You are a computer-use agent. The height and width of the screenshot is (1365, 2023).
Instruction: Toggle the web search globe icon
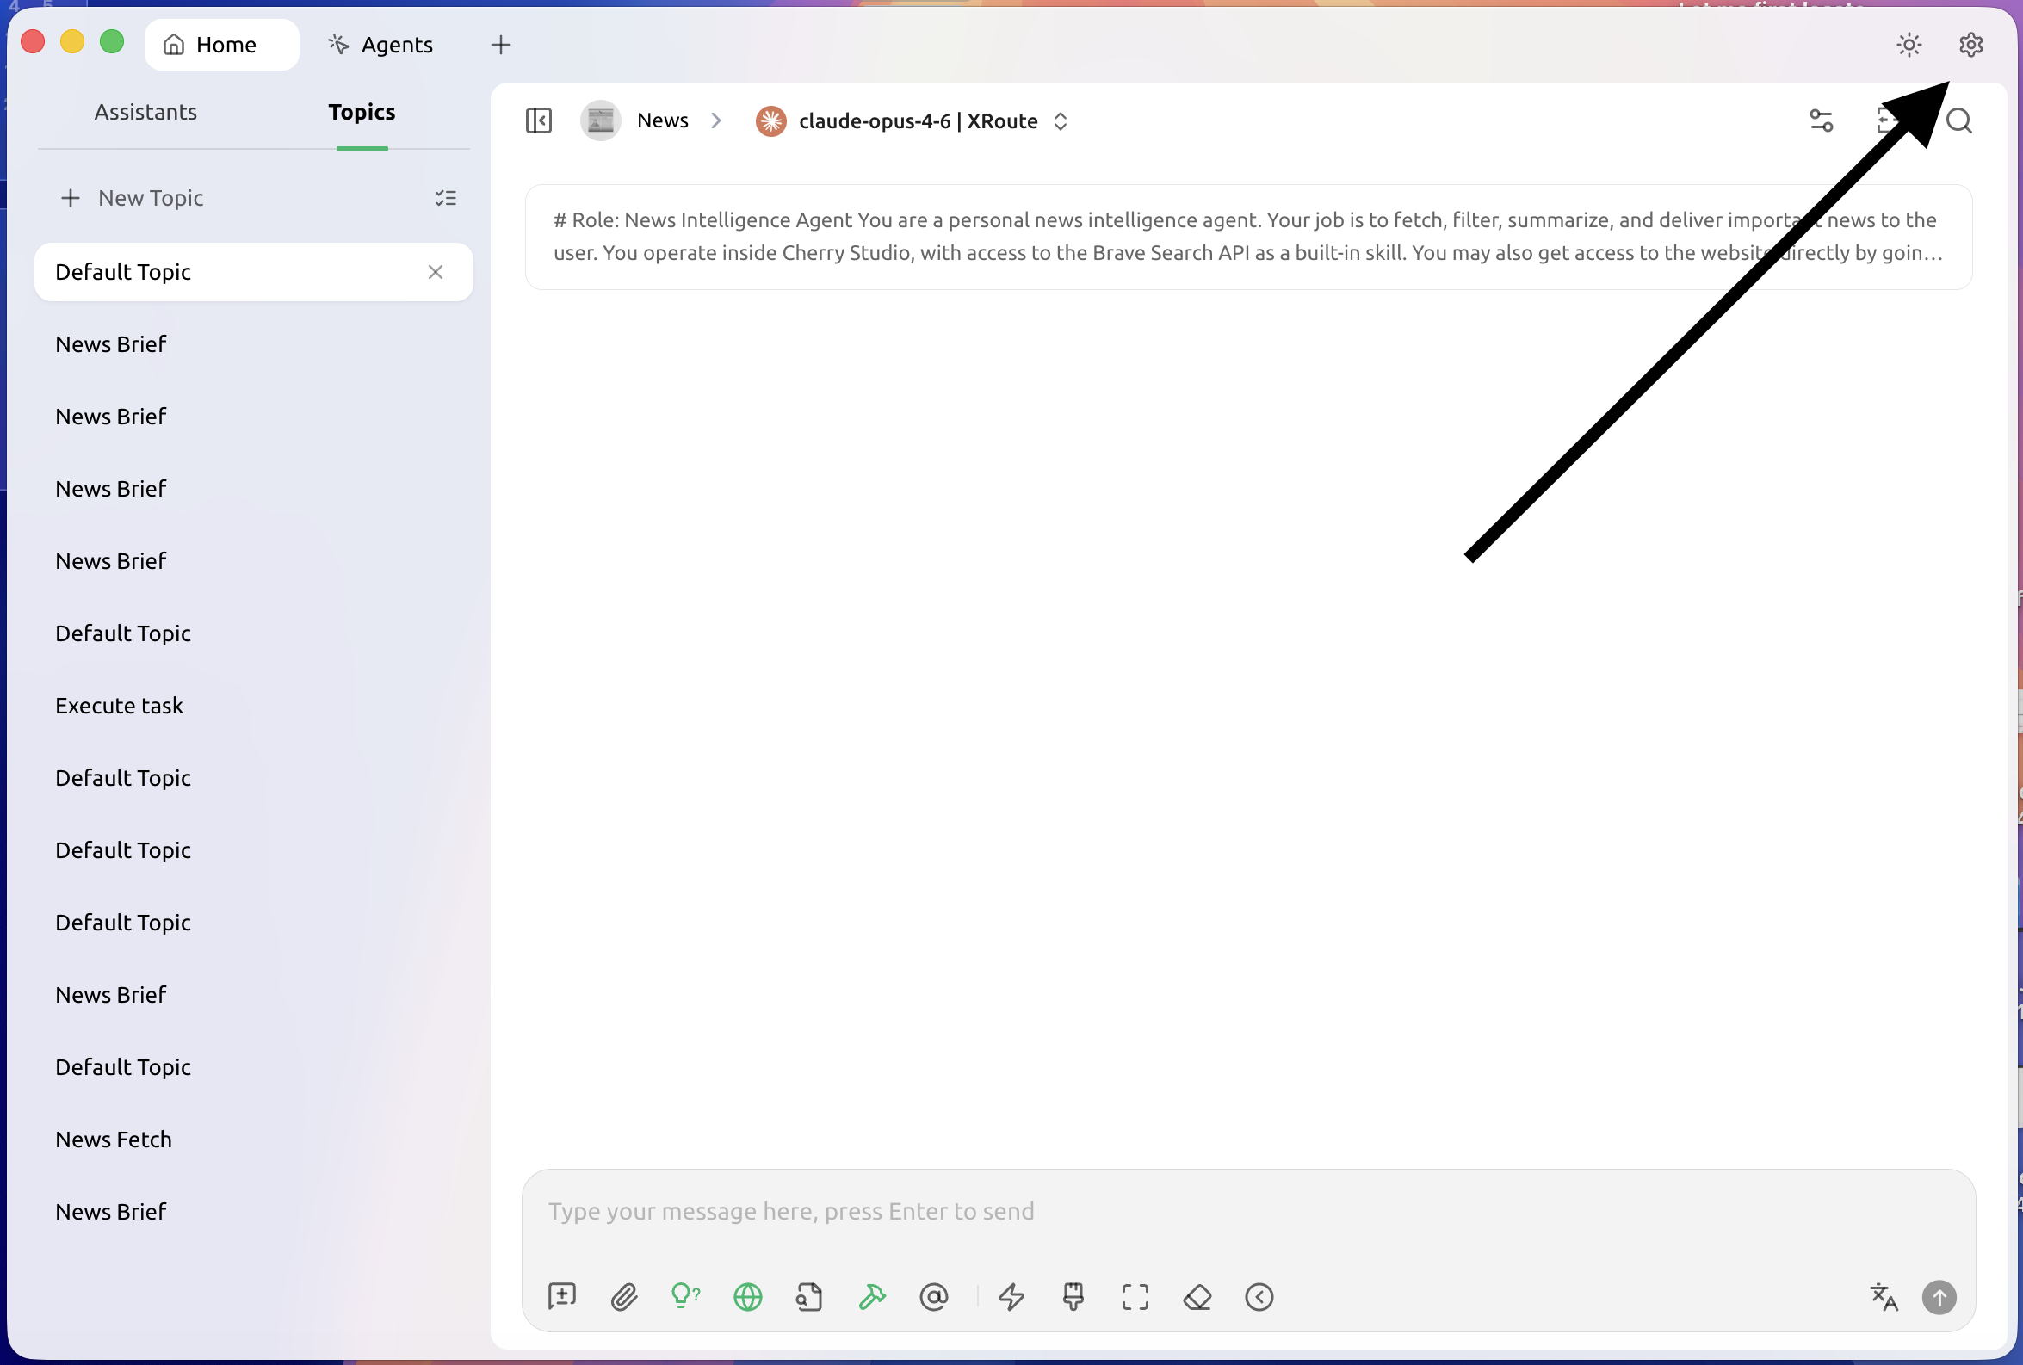click(x=748, y=1297)
